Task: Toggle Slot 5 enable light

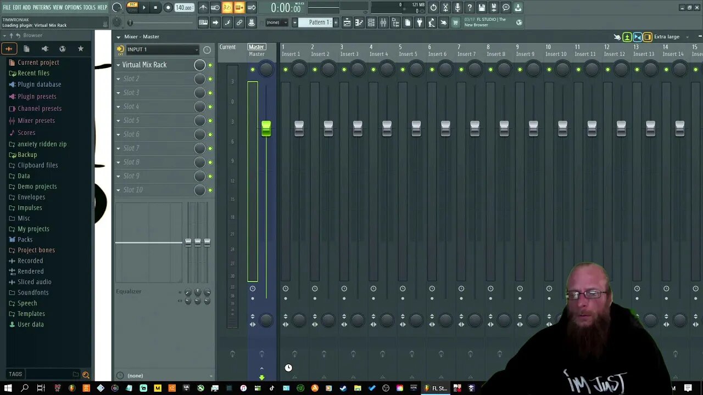Action: [210, 121]
